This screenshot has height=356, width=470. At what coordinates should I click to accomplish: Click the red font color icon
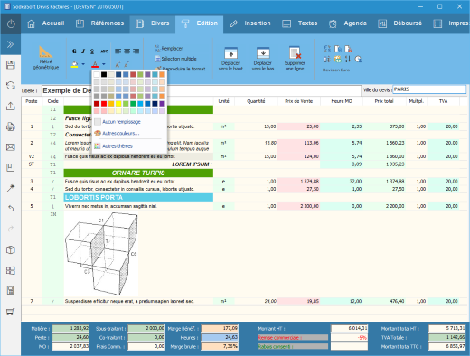click(x=95, y=64)
